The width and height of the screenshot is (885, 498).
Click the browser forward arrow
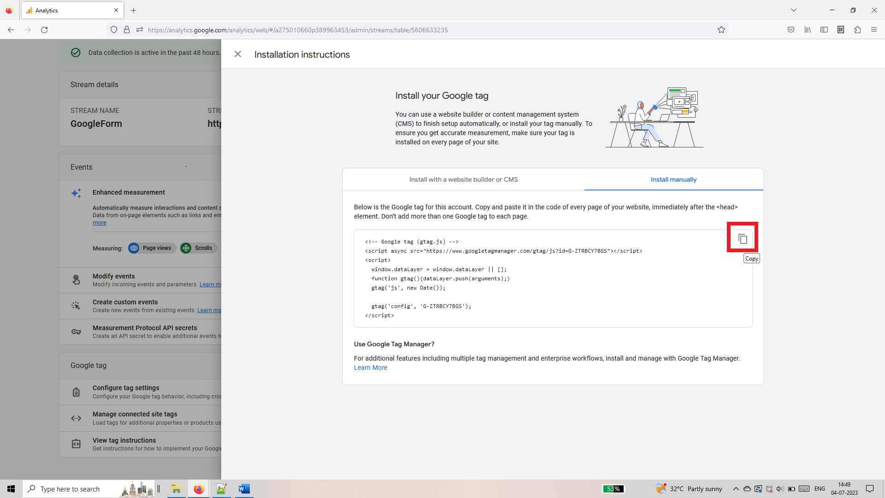pos(28,30)
